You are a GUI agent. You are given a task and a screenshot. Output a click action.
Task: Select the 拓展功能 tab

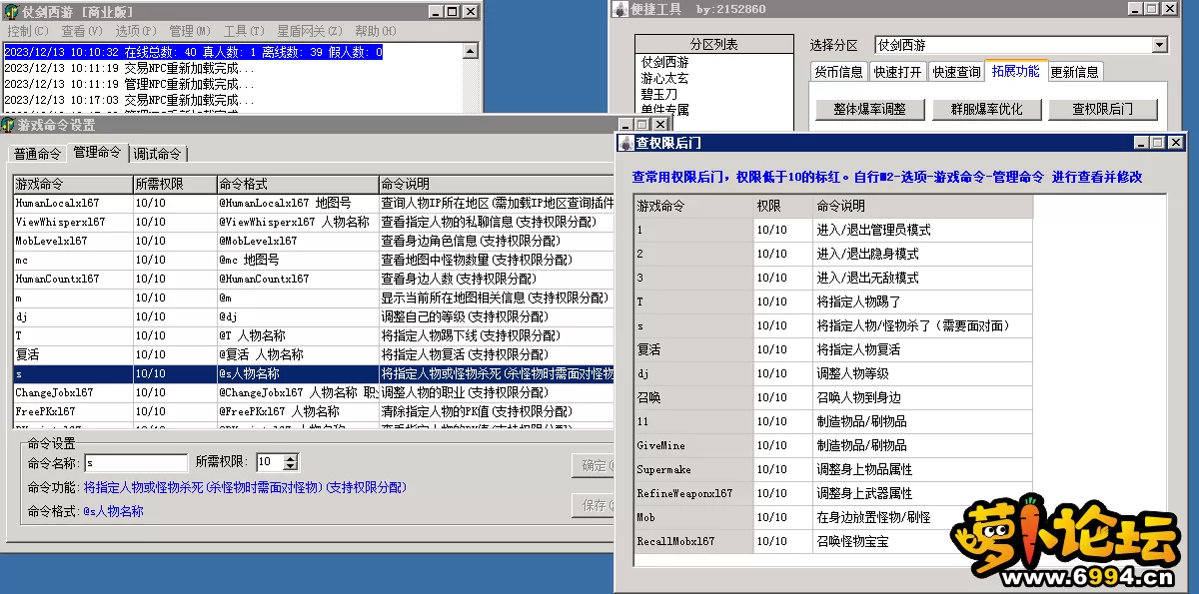(x=1016, y=71)
